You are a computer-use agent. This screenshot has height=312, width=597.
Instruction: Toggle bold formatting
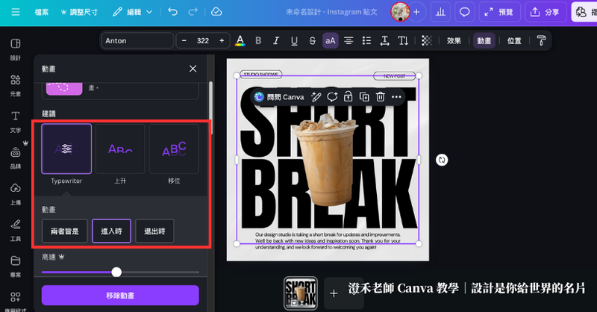pos(258,40)
